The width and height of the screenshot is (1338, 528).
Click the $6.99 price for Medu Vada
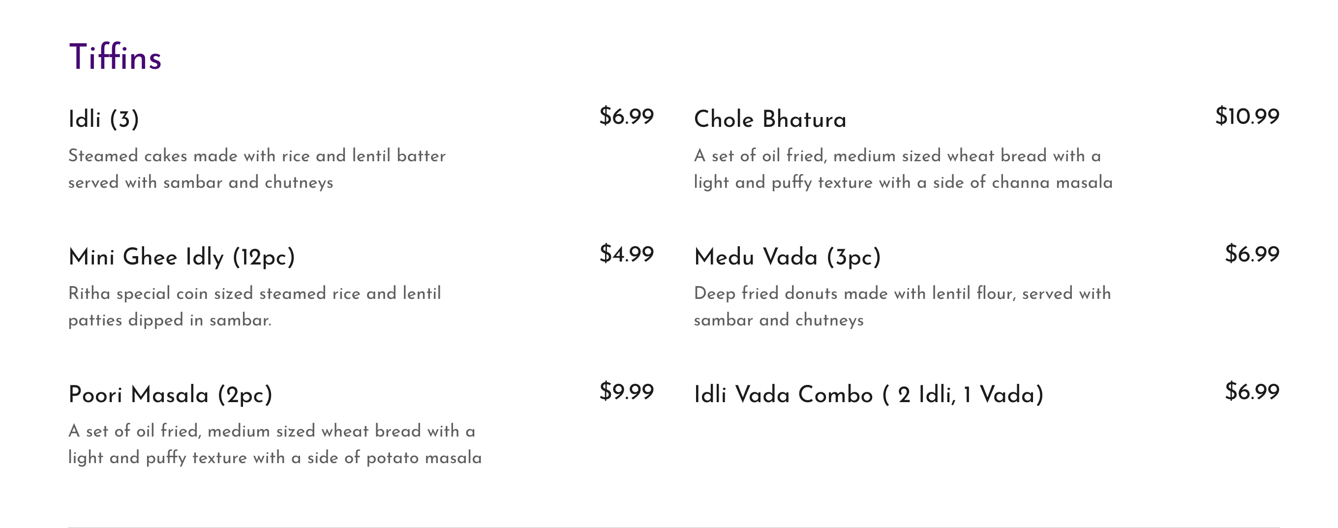coord(1251,254)
